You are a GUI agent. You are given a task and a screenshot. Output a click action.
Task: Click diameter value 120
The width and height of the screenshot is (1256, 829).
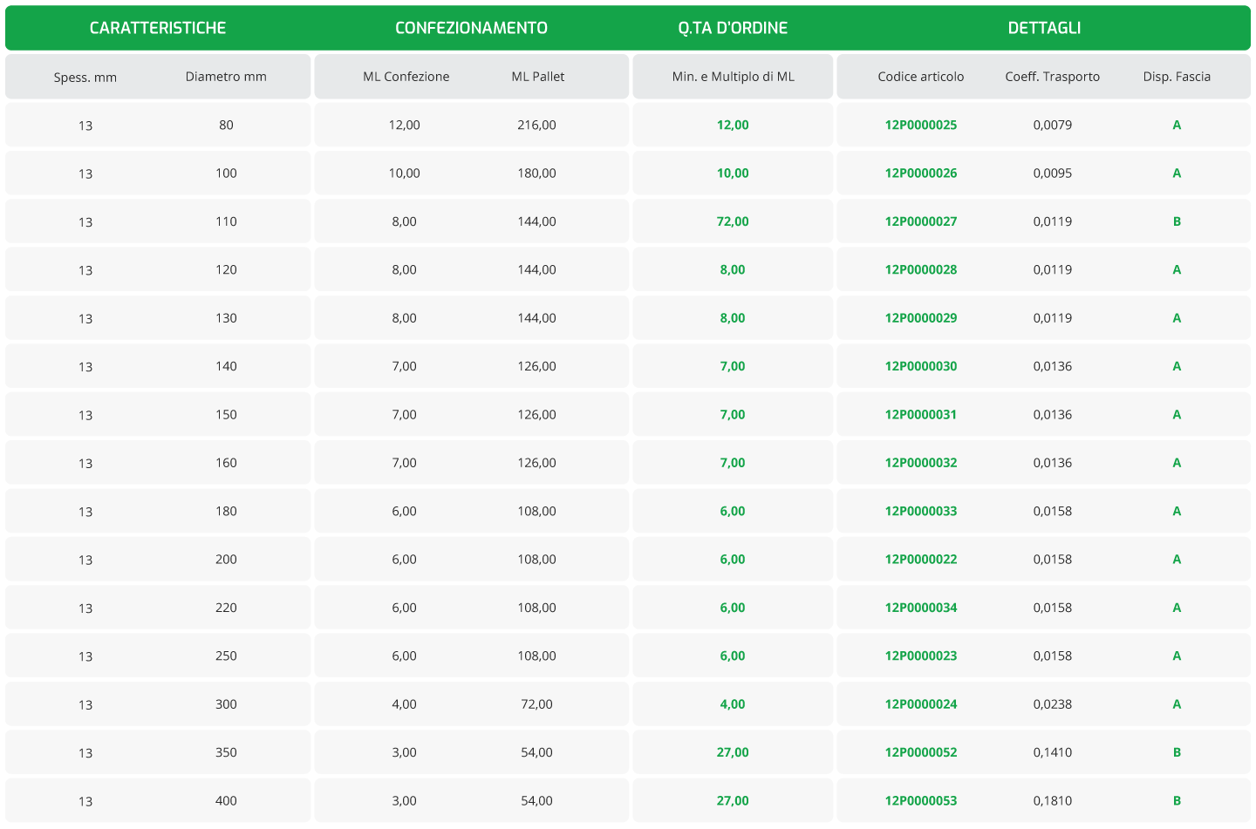[x=226, y=269]
